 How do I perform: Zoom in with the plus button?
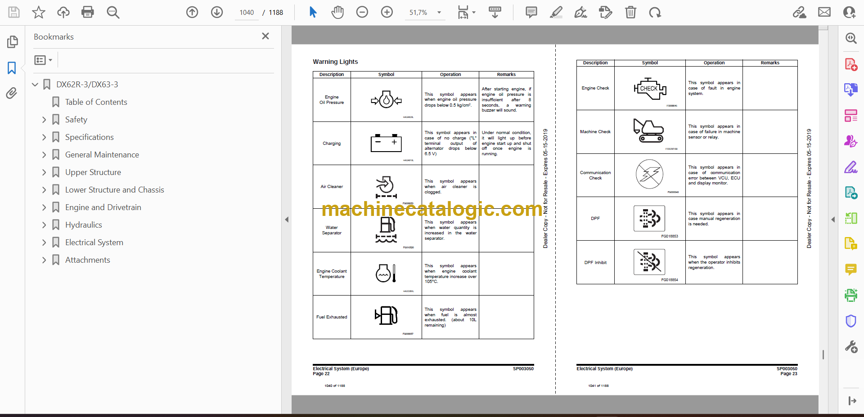point(387,12)
